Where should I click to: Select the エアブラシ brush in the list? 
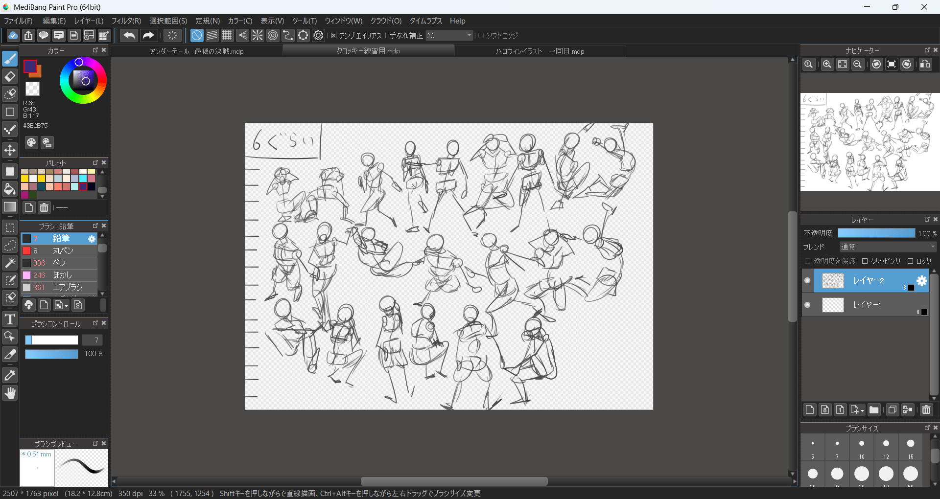click(68, 287)
